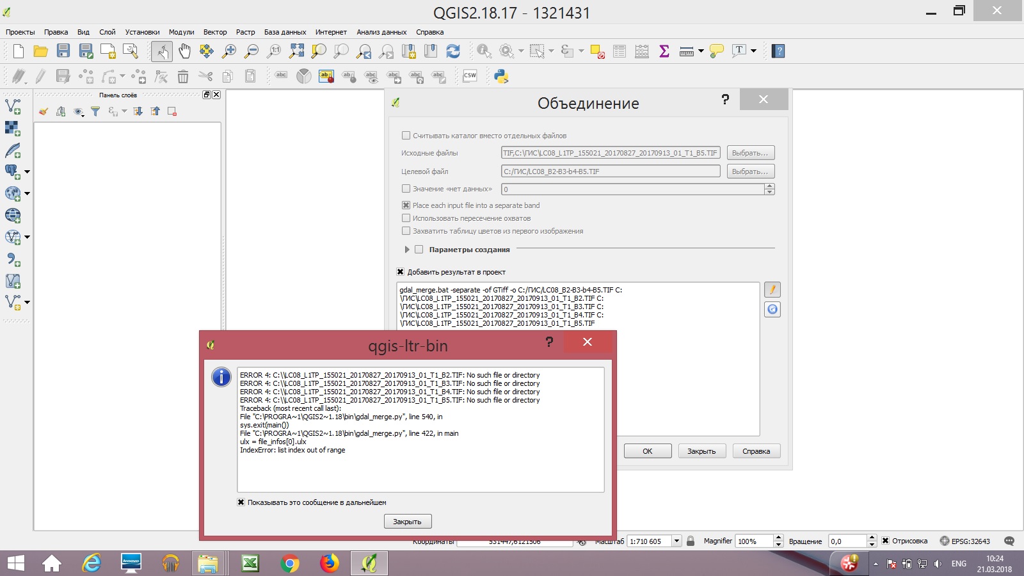The width and height of the screenshot is (1024, 576).
Task: Create a new blank project
Action: [18, 51]
